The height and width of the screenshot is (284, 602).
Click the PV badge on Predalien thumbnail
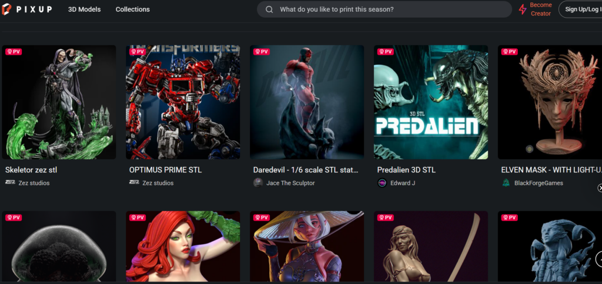[x=386, y=51]
